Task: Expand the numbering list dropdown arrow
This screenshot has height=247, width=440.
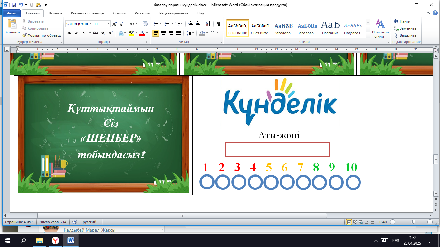Action: 172,24
